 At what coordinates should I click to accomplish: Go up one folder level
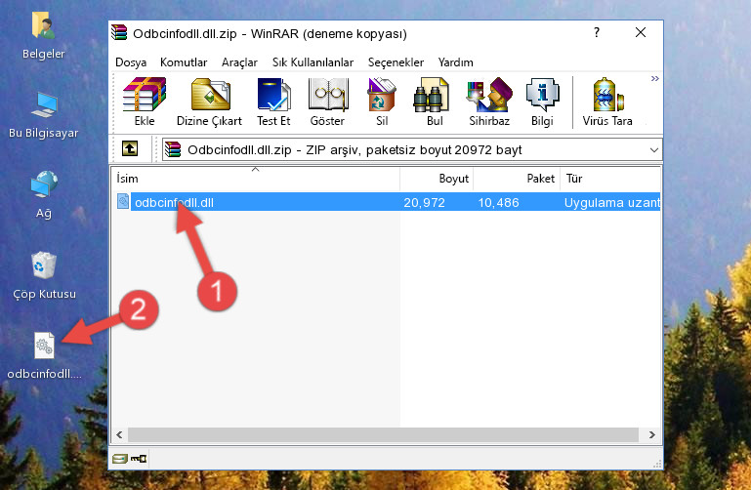[x=130, y=148]
